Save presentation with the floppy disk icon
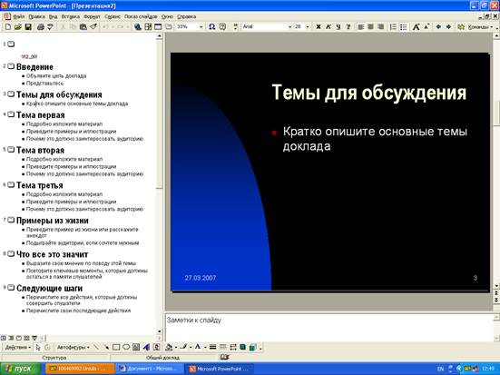The image size is (500, 375). (28, 27)
